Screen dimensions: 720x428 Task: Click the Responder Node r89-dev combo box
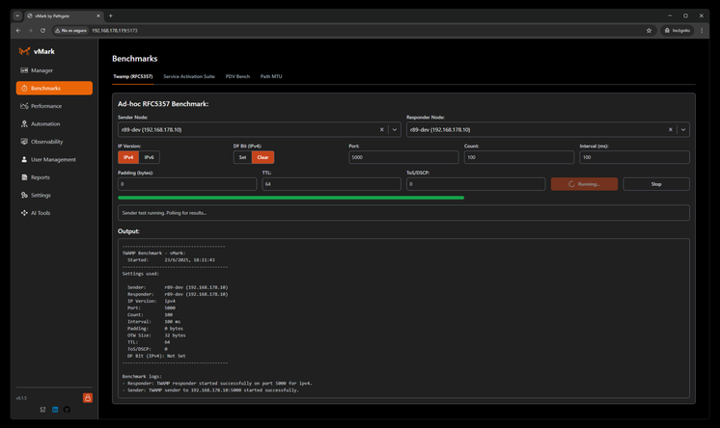(x=548, y=130)
